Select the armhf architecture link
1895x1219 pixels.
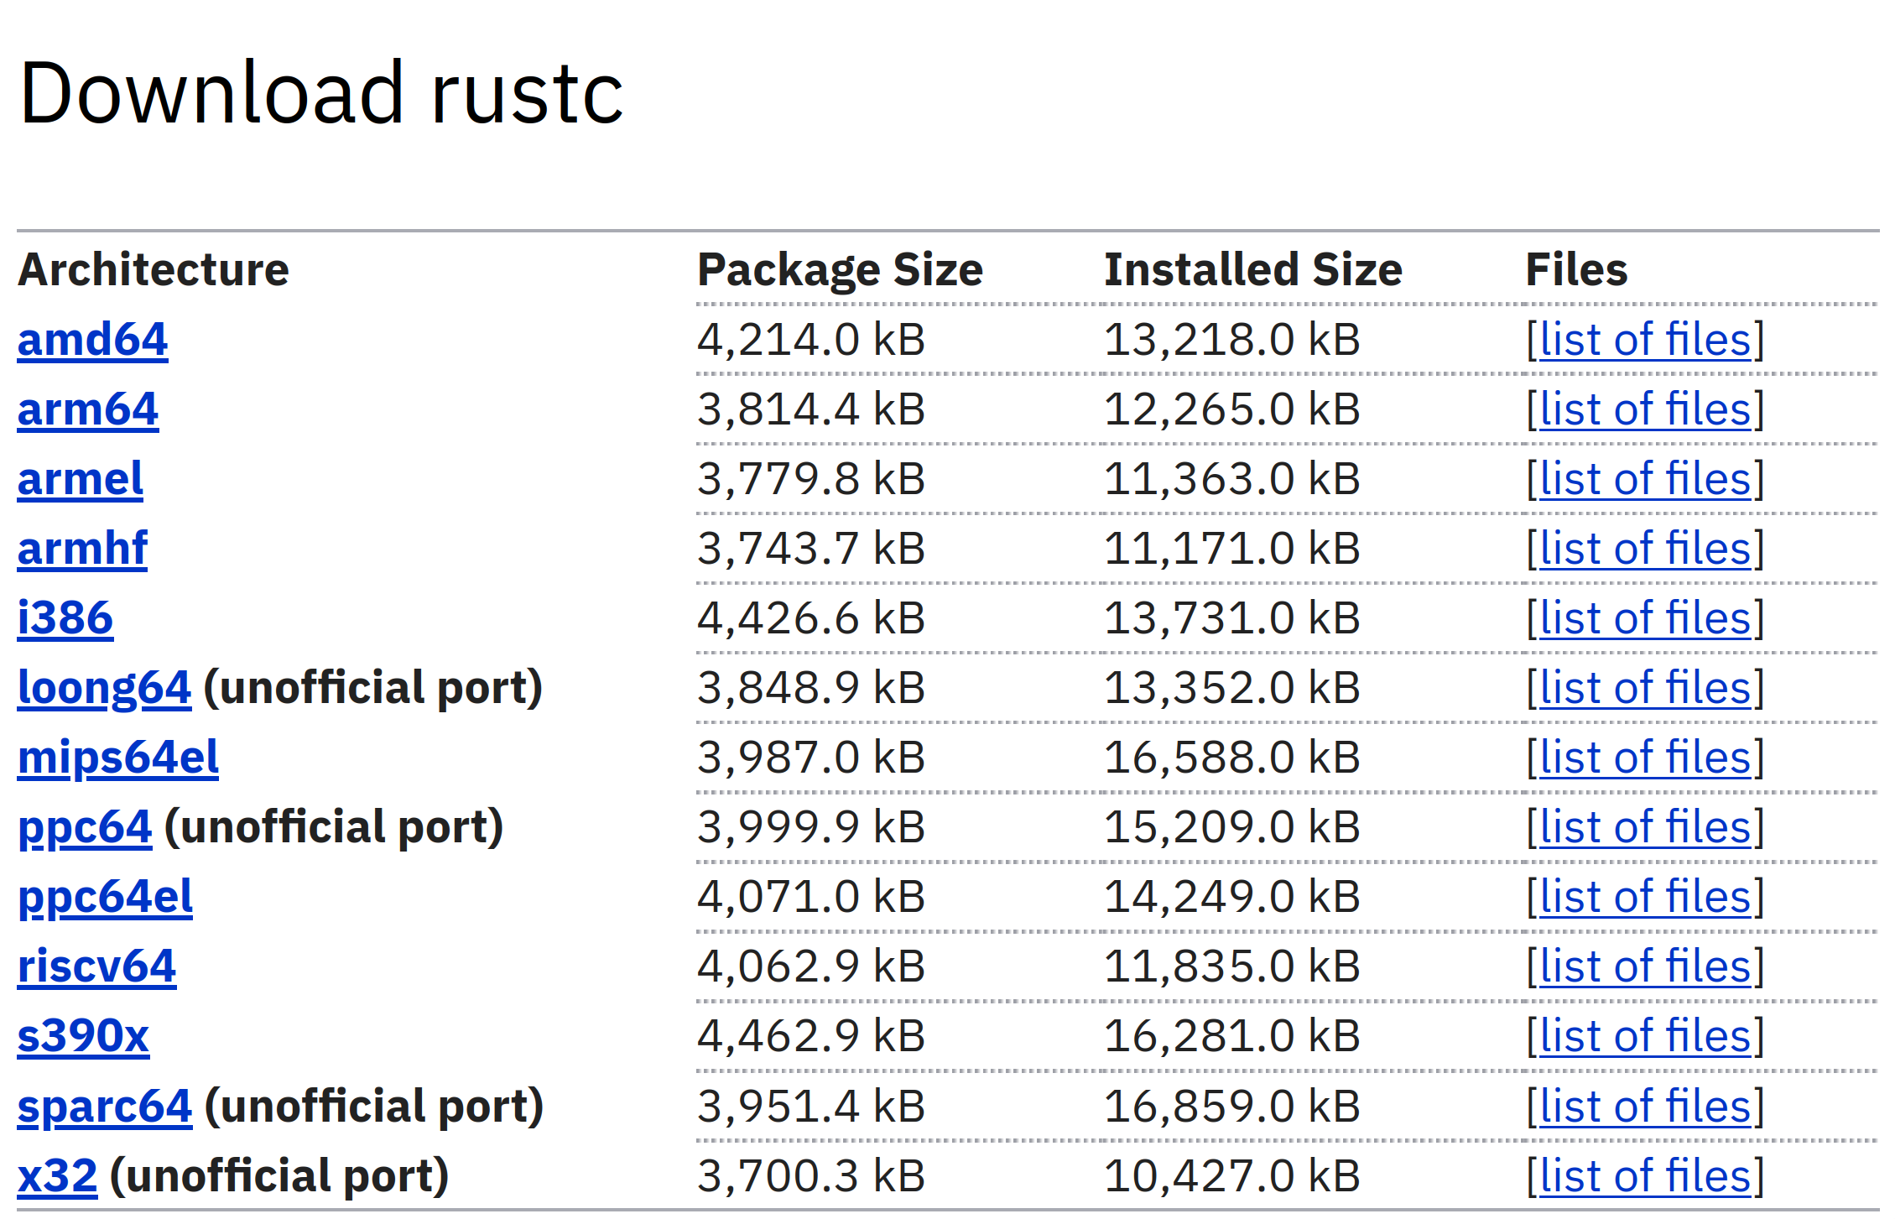click(x=82, y=550)
